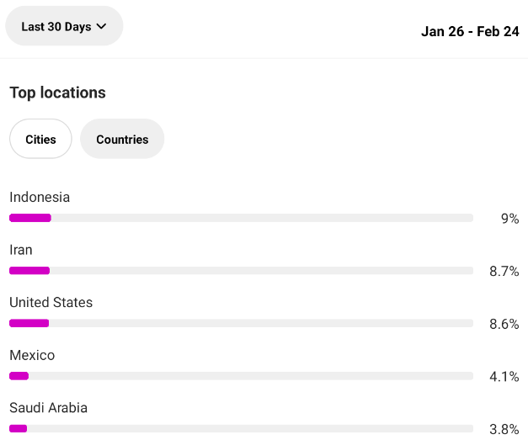Click the 8.6% United States value
The image size is (528, 445).
[x=504, y=324]
